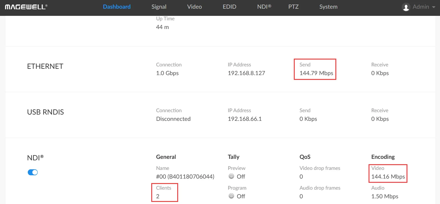Click the Admin username label
The image size is (440, 204).
[x=421, y=7]
